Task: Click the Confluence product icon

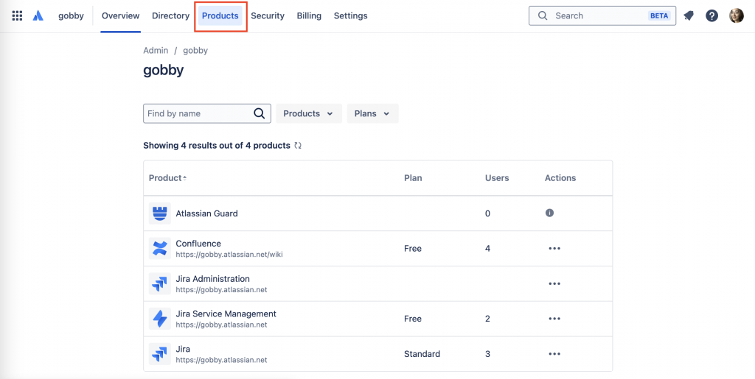Action: click(159, 249)
